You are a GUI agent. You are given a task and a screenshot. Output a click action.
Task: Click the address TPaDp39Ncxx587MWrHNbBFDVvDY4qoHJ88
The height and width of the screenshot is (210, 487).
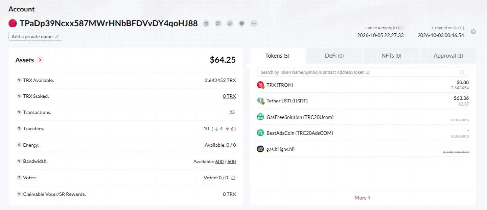pyautogui.click(x=109, y=23)
